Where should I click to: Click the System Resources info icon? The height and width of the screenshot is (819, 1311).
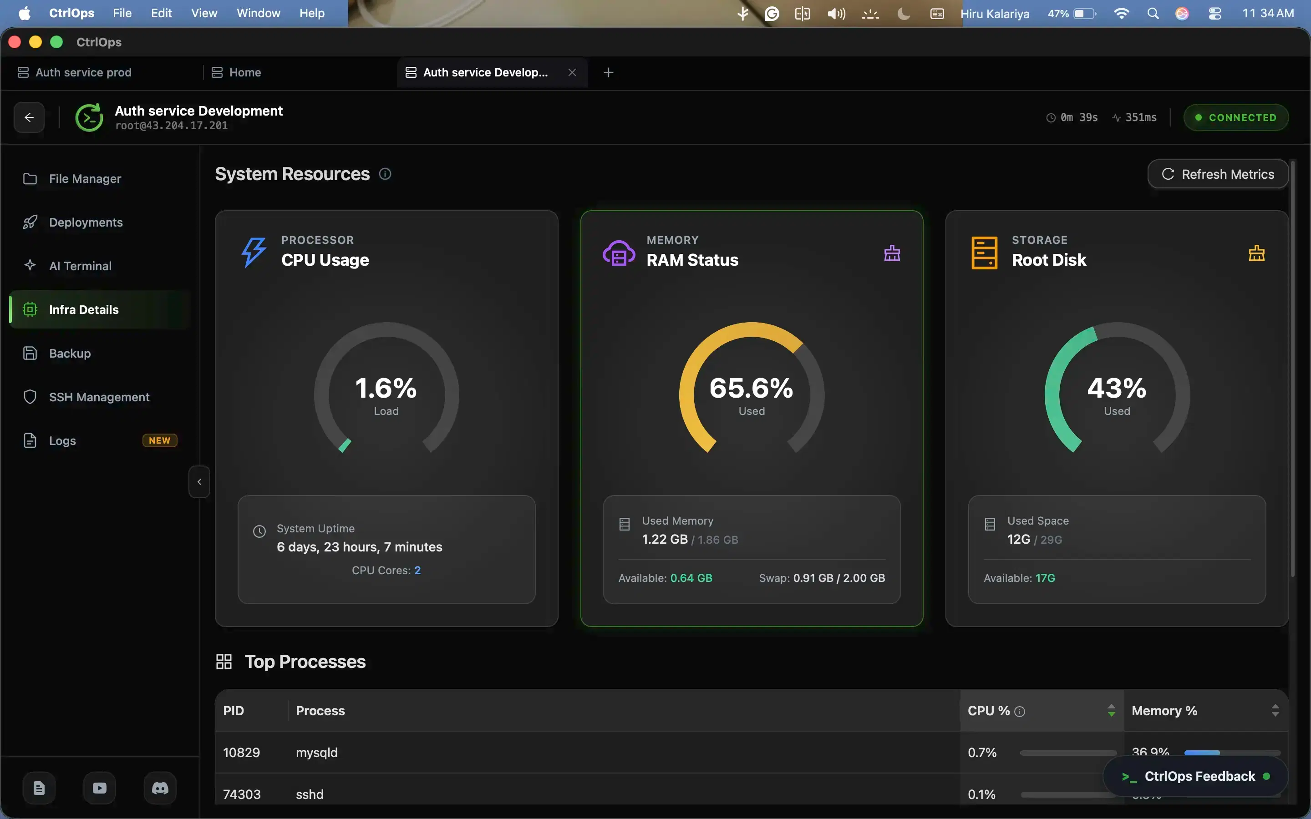(x=385, y=174)
